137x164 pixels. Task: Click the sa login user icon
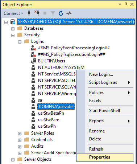(33, 100)
